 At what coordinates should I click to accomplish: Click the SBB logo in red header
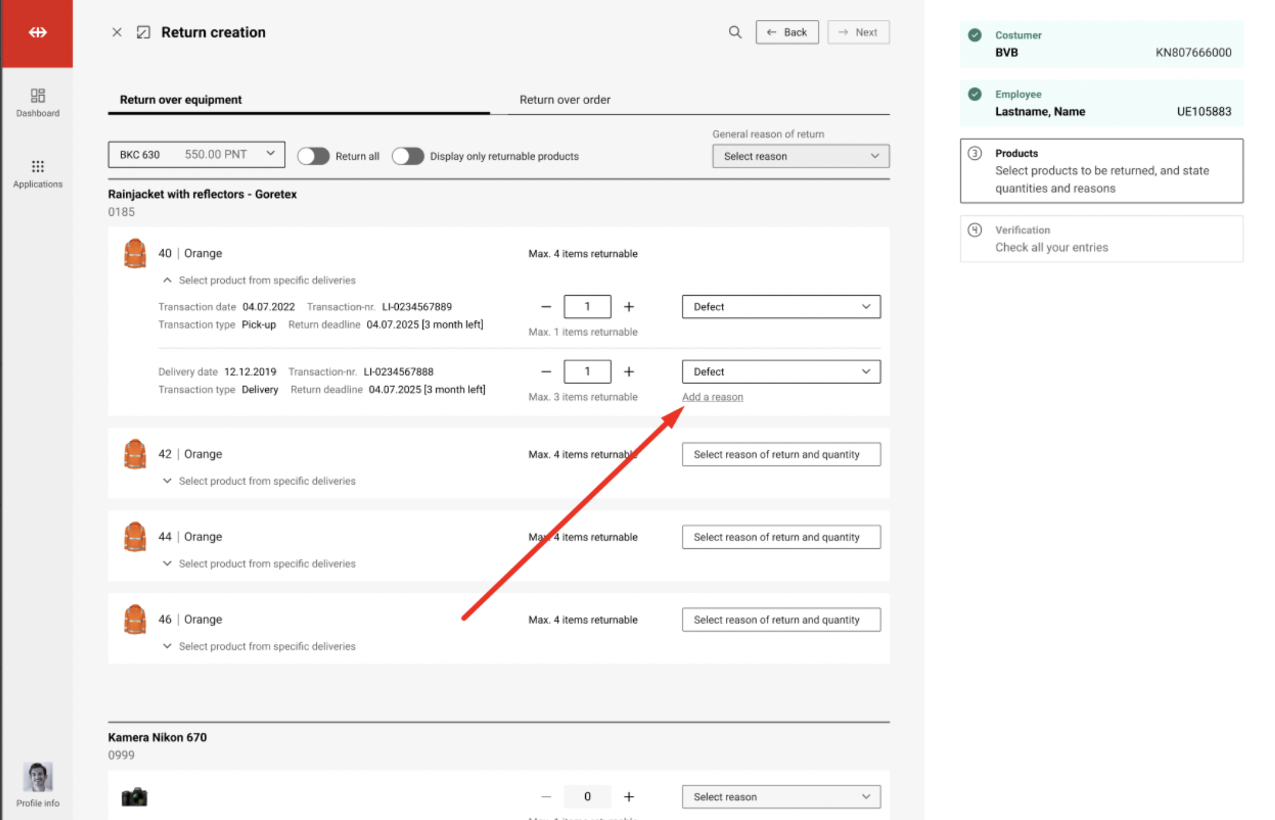pyautogui.click(x=37, y=32)
